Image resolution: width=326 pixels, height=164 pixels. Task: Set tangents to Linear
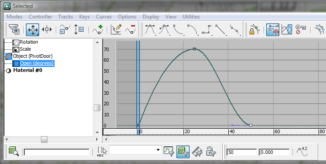[x=220, y=30]
